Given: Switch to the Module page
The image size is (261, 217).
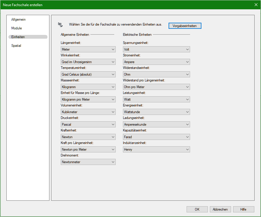Looking at the screenshot, I should click(17, 28).
